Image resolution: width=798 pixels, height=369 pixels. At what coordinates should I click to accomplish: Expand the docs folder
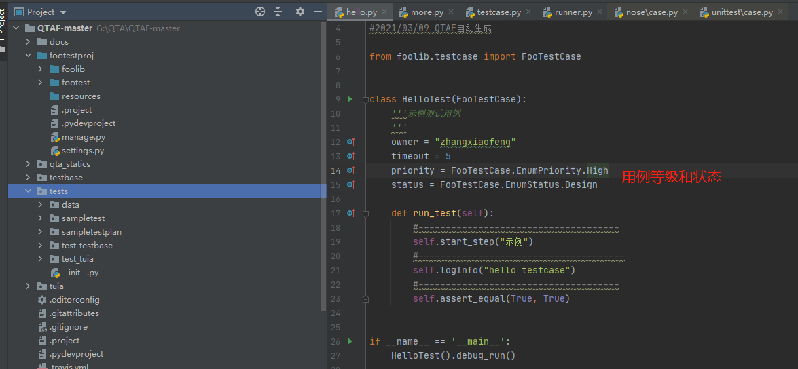tap(29, 42)
